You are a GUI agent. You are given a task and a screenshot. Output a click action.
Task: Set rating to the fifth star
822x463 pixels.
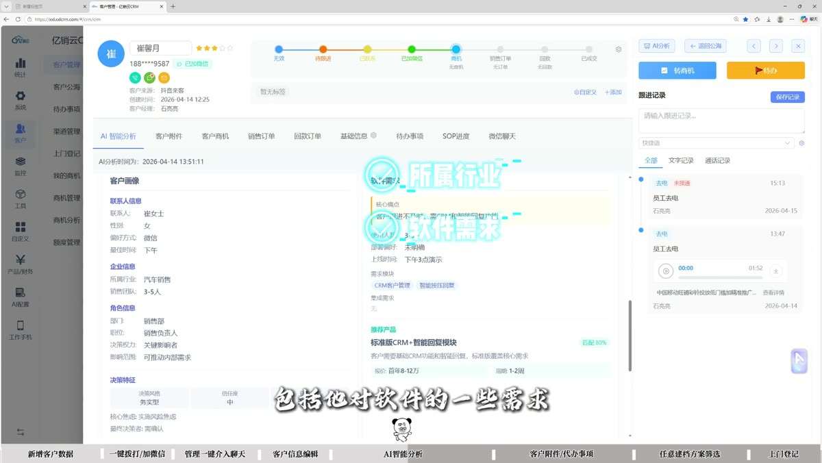pyautogui.click(x=230, y=49)
